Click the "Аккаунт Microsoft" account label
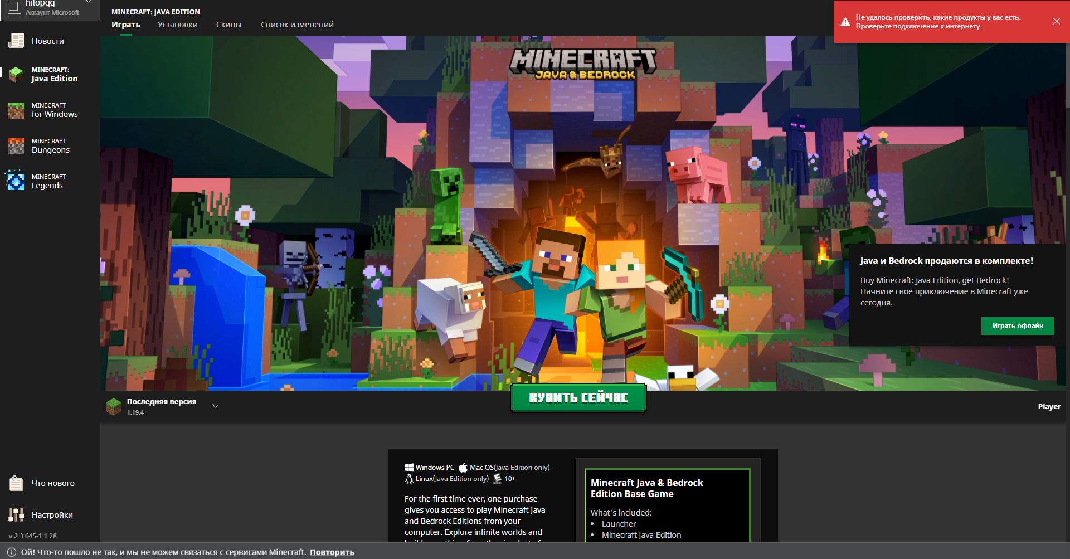The width and height of the screenshot is (1070, 559). (52, 13)
